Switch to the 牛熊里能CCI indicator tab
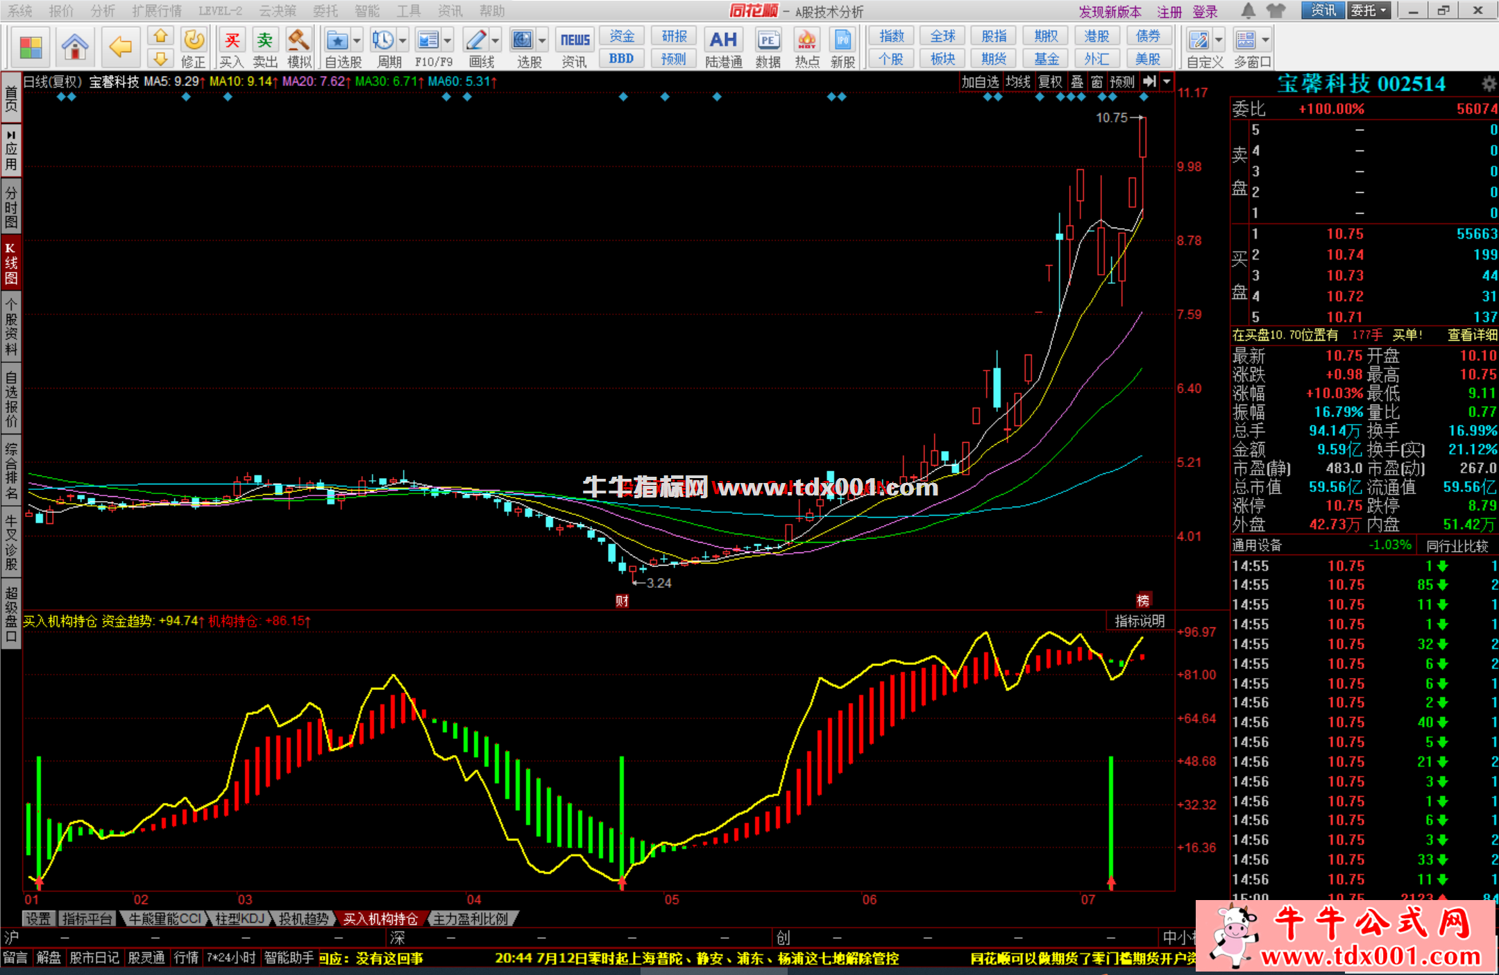The image size is (1499, 975). (166, 919)
